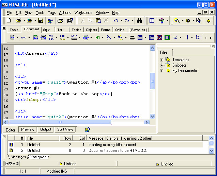Viewport: 217px width, 176px height.
Task: Insert a DIV tag icon
Action: click(x=109, y=37)
